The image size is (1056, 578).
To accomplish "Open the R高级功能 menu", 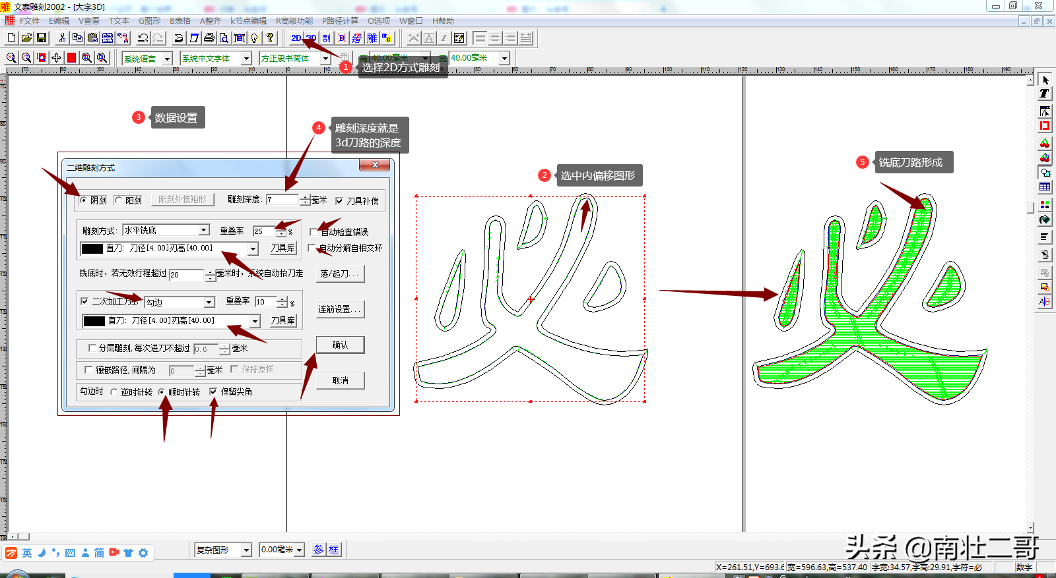I will click(x=294, y=21).
